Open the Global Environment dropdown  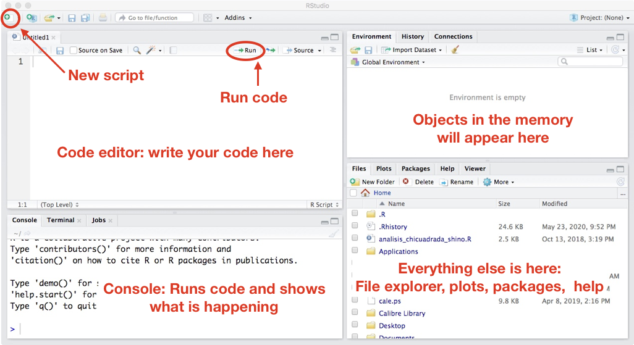coord(388,62)
